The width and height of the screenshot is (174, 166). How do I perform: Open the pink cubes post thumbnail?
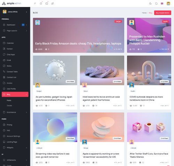(149, 127)
